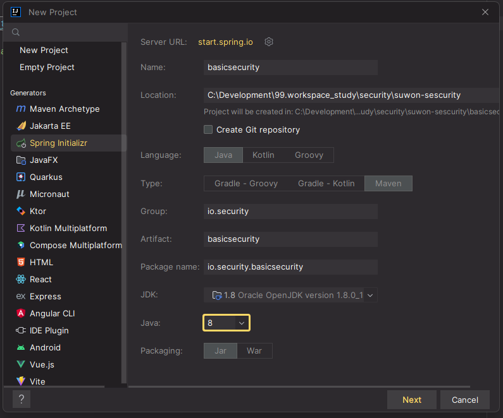The height and width of the screenshot is (418, 503).
Task: Click the Name input field
Action: (x=290, y=68)
